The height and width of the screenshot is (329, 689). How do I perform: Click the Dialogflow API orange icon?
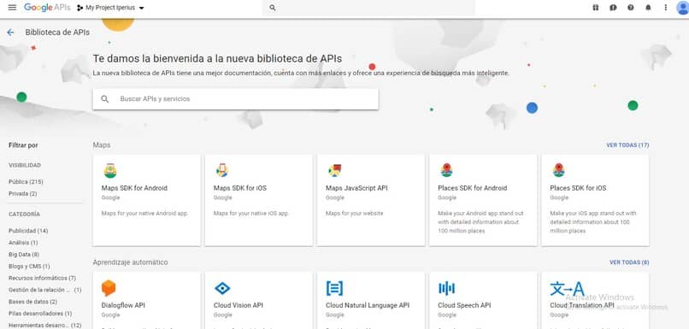click(x=109, y=288)
